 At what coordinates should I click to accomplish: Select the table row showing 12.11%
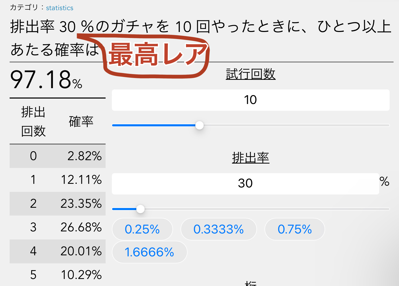[x=57, y=180]
